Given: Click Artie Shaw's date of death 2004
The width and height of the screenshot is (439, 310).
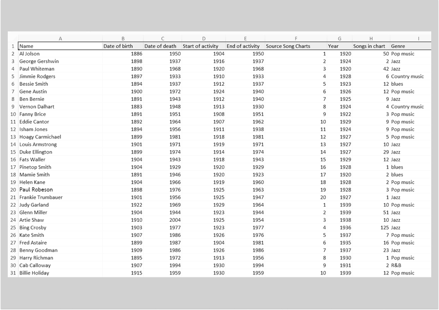Looking at the screenshot, I should [162, 220].
